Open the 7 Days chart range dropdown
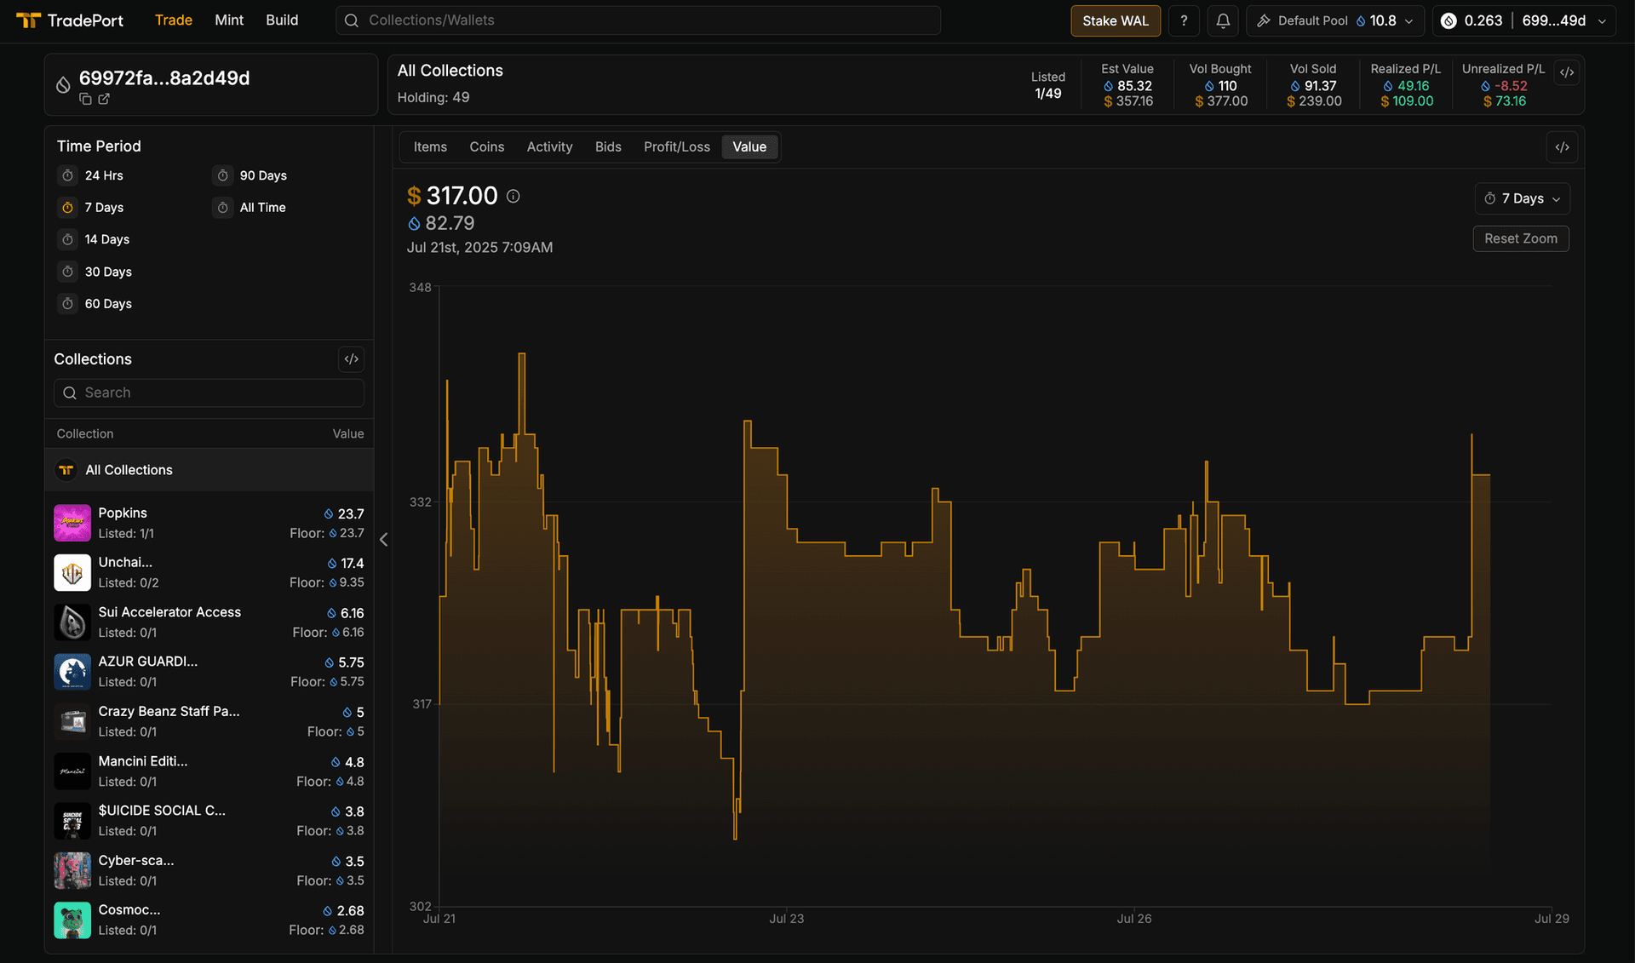The image size is (1635, 963). [1522, 198]
